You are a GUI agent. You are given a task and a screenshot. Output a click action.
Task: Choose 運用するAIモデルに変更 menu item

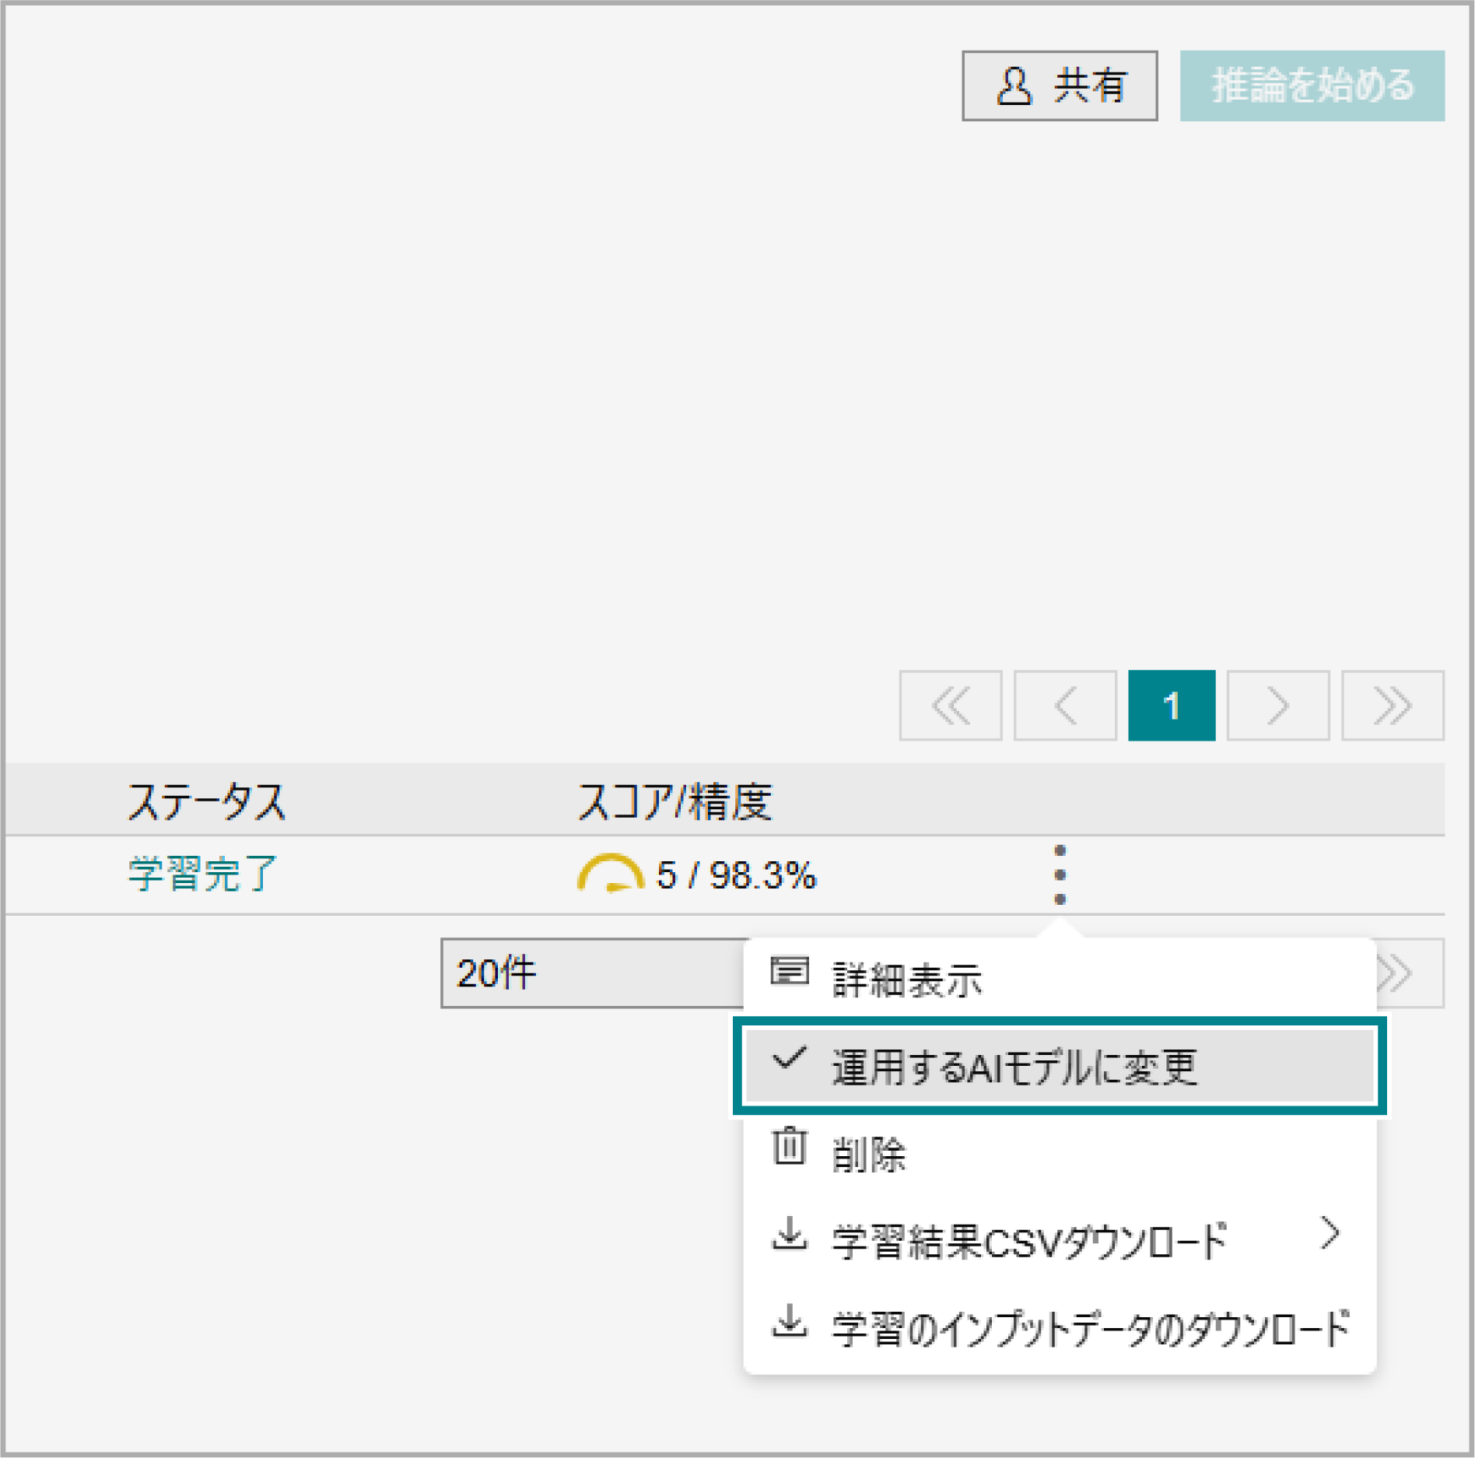point(1060,1066)
